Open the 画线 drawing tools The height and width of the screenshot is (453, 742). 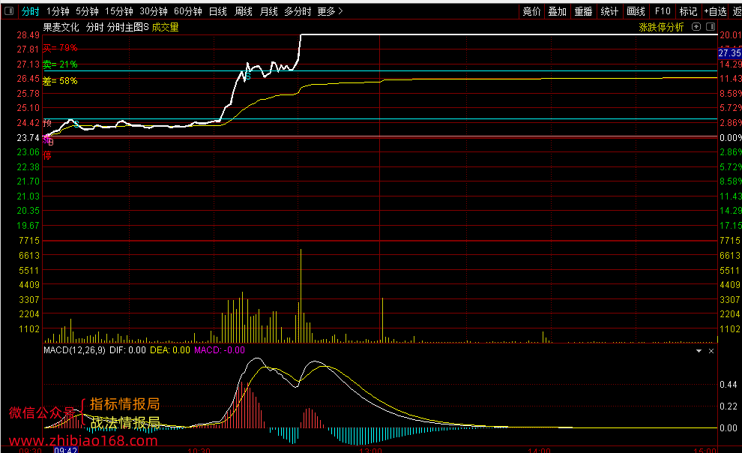(636, 11)
